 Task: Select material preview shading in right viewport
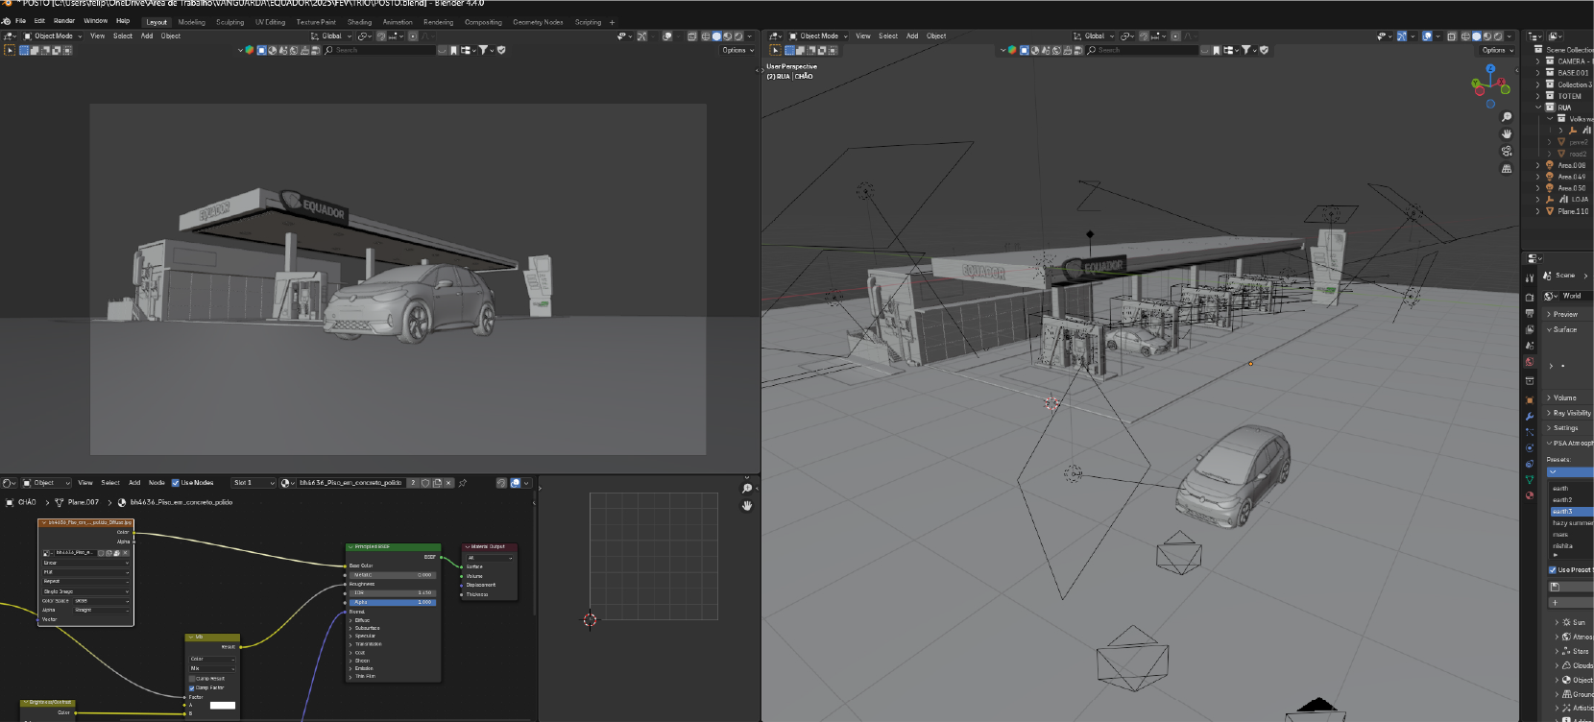click(1487, 36)
